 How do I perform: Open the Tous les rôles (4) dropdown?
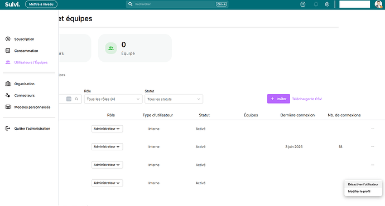113,99
